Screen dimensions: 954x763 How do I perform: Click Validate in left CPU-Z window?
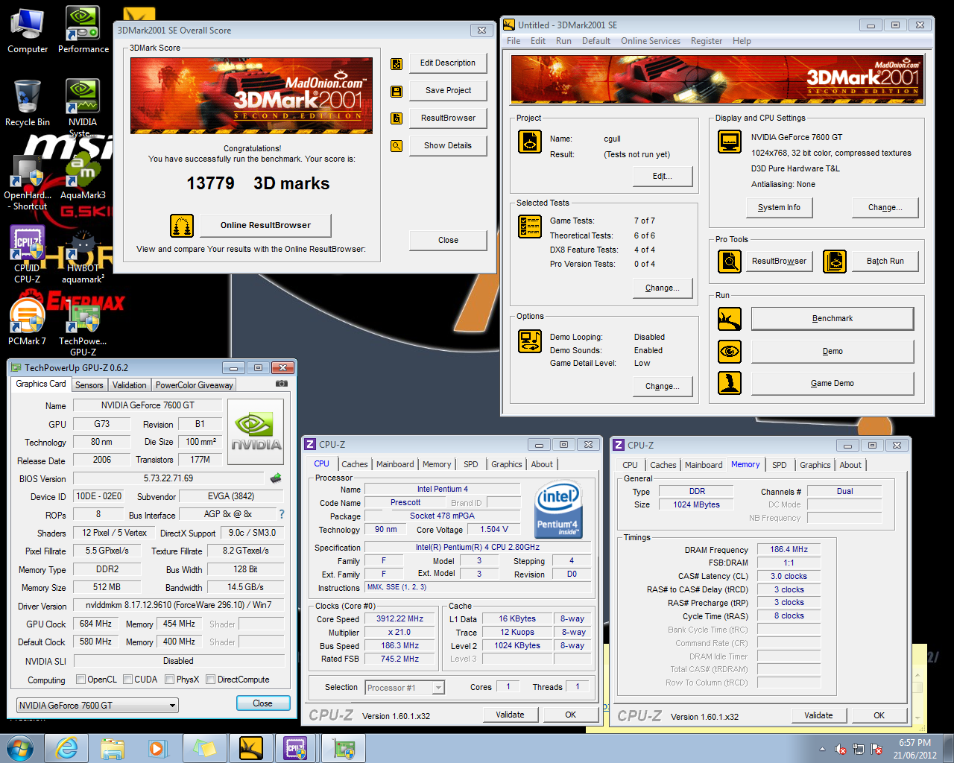click(x=510, y=715)
